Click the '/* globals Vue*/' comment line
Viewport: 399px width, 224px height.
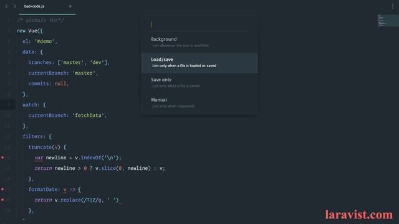pos(41,21)
